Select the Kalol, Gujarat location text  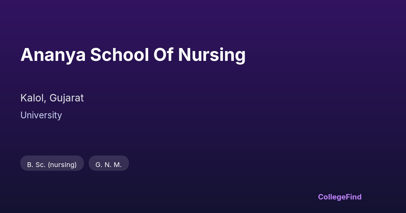click(x=52, y=98)
